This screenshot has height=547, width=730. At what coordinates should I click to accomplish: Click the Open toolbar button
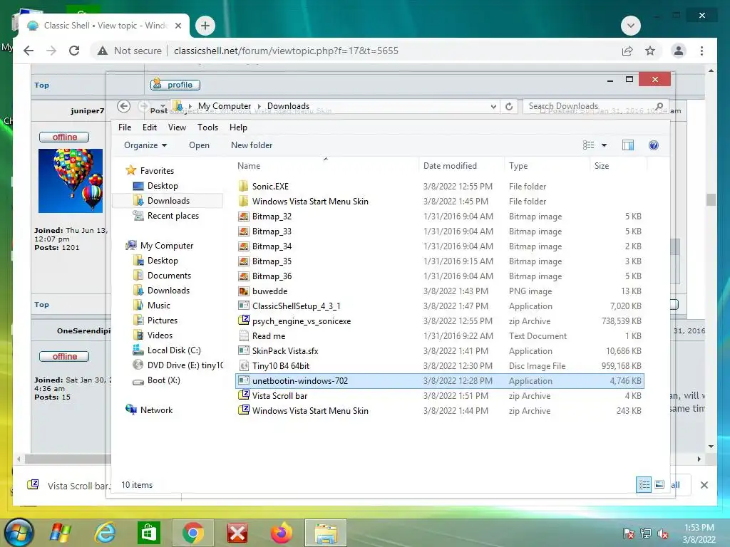[x=200, y=145]
